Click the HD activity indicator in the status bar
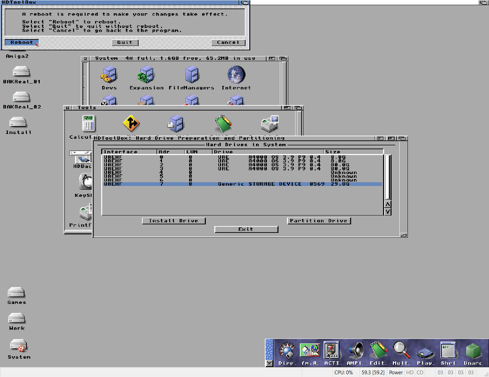 click(410, 373)
